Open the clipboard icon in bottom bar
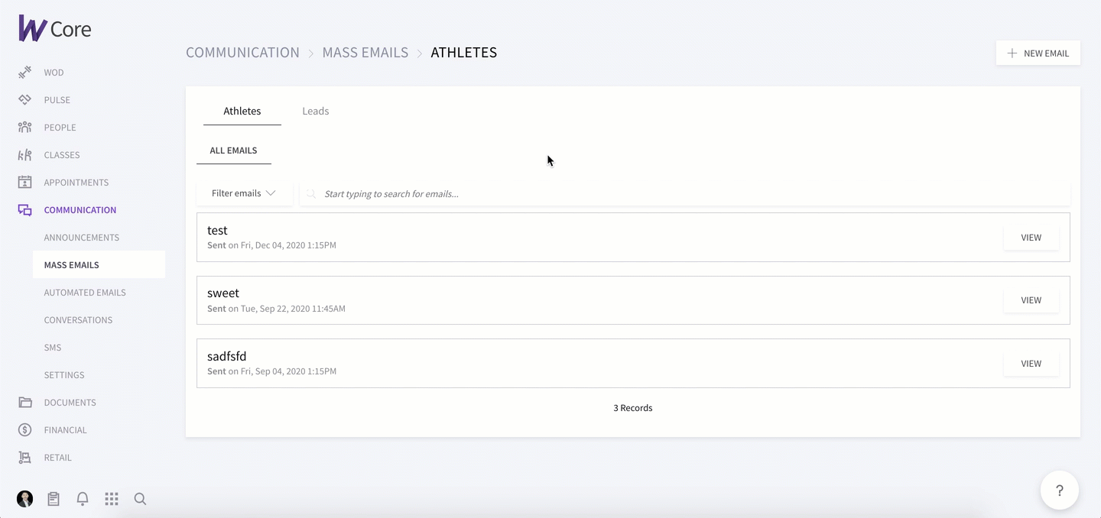Viewport: 1101px width, 518px height. (54, 499)
